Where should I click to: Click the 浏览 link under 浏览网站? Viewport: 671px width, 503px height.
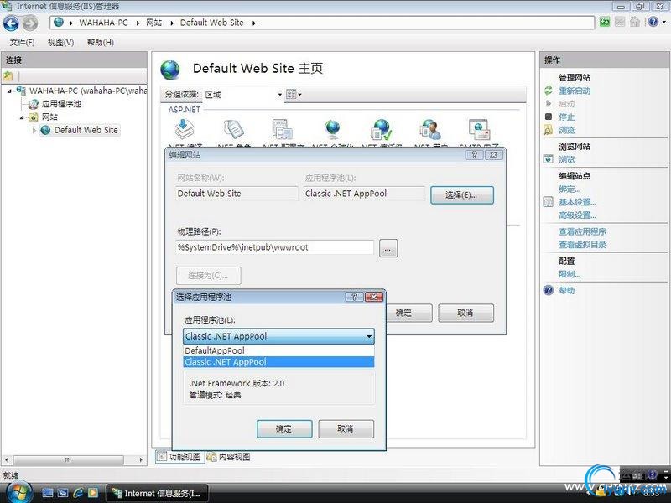[567, 159]
